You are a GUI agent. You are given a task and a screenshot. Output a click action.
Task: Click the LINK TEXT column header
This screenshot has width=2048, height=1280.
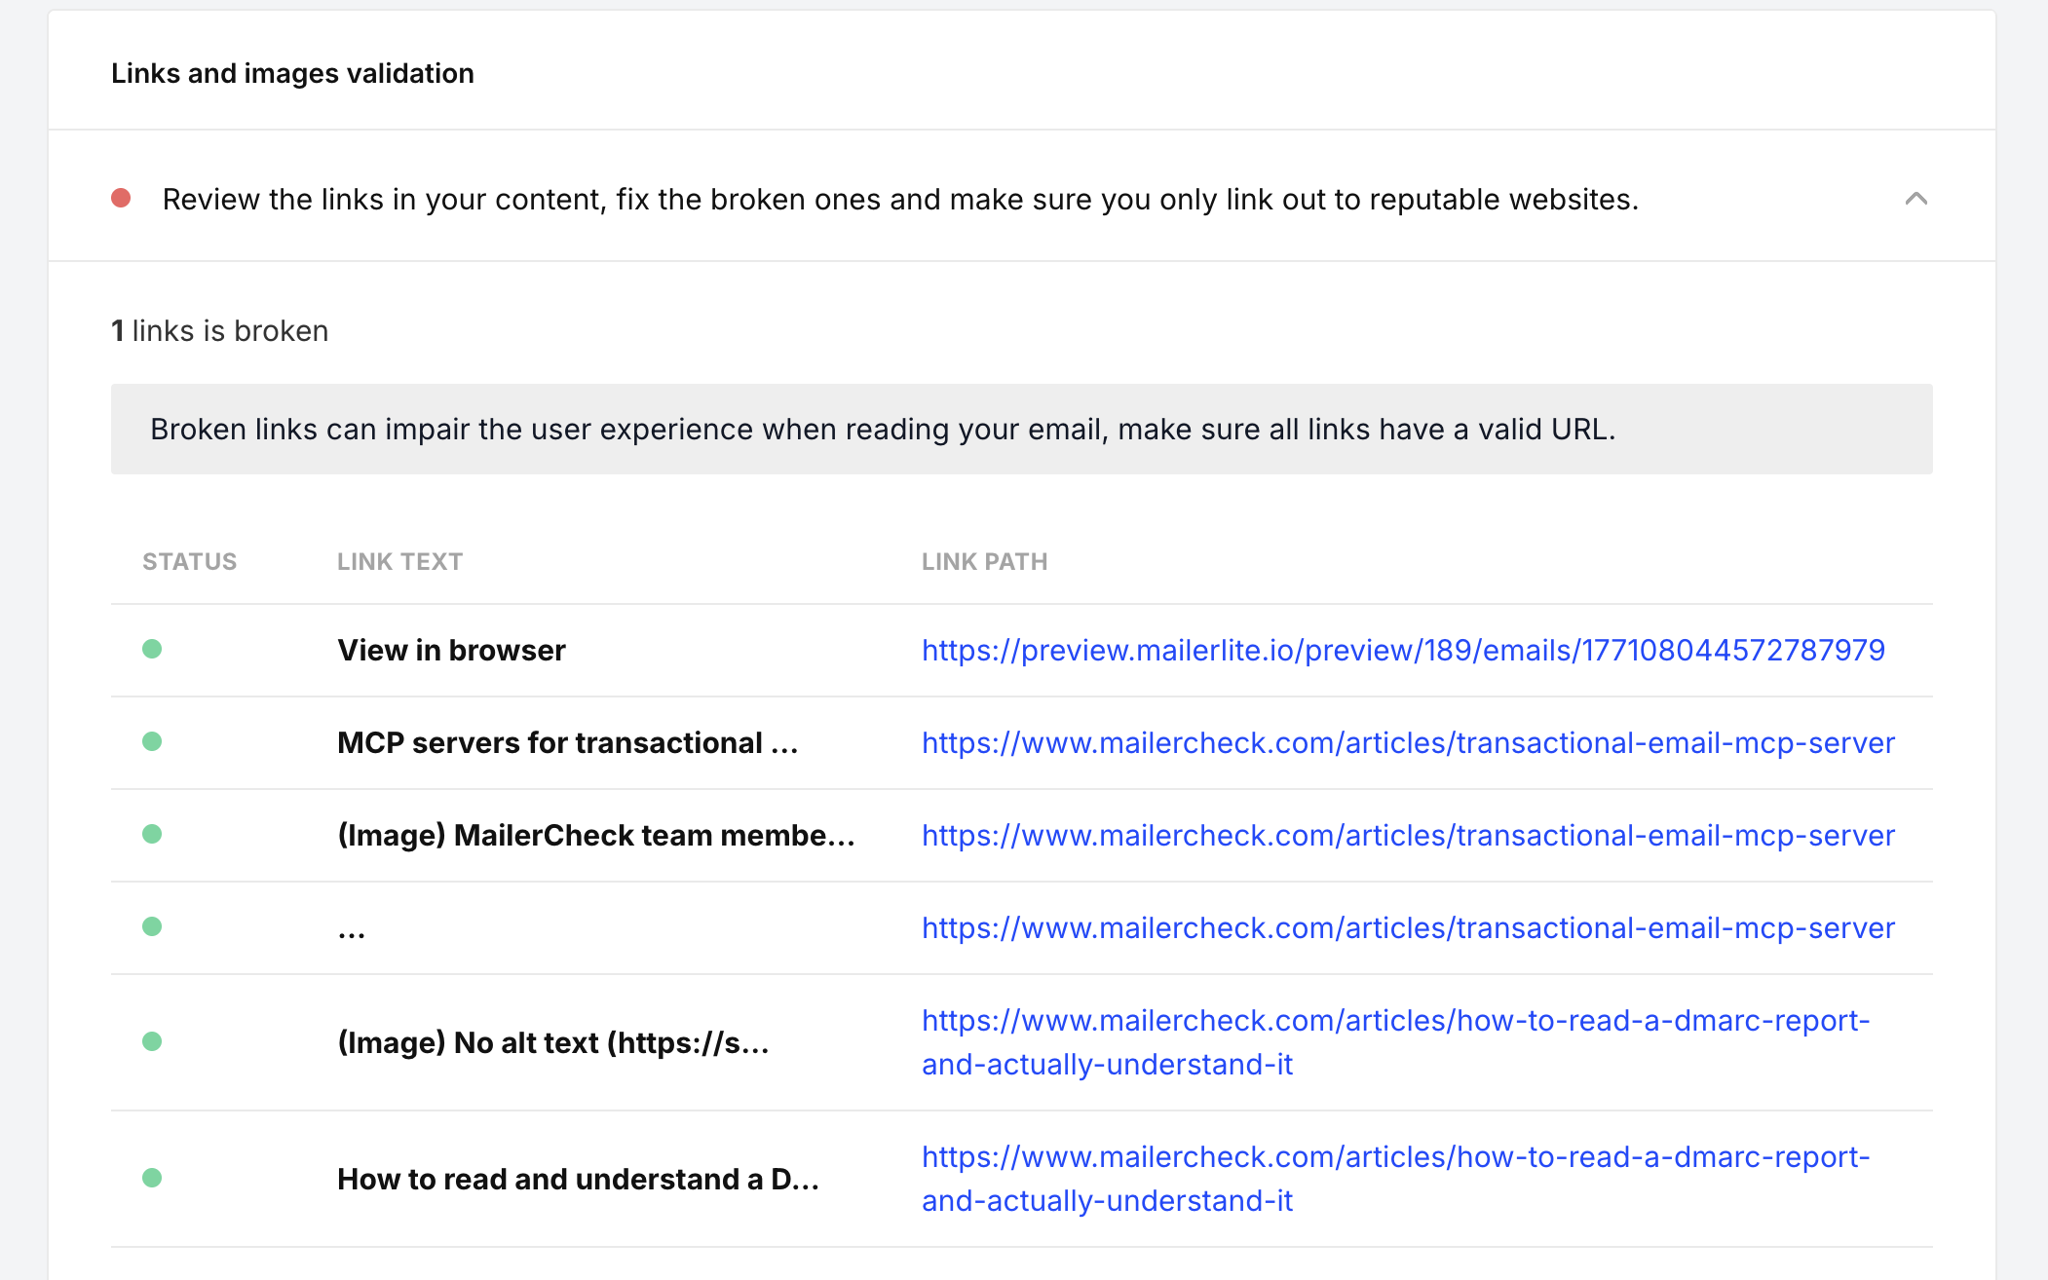pyautogui.click(x=399, y=561)
